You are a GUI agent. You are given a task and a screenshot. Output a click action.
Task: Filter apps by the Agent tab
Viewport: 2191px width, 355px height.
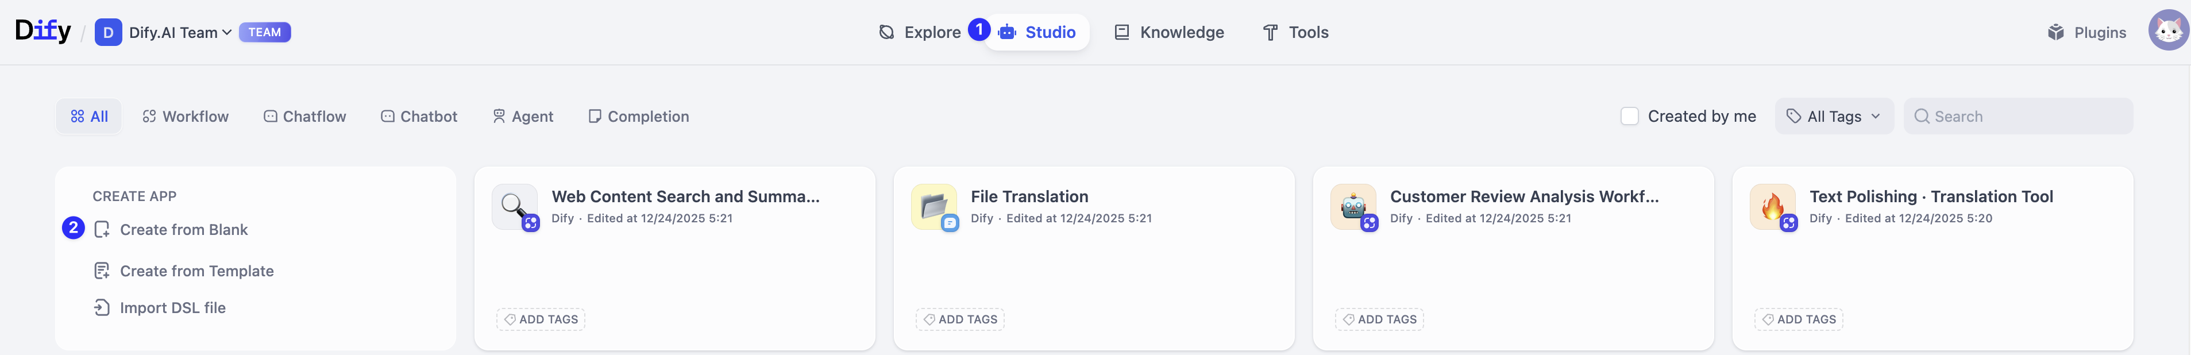[523, 117]
